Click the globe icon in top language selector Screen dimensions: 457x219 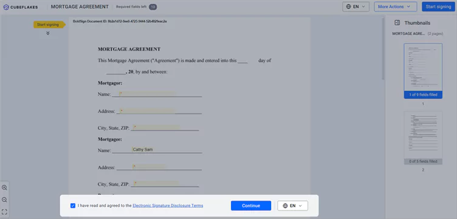point(349,7)
